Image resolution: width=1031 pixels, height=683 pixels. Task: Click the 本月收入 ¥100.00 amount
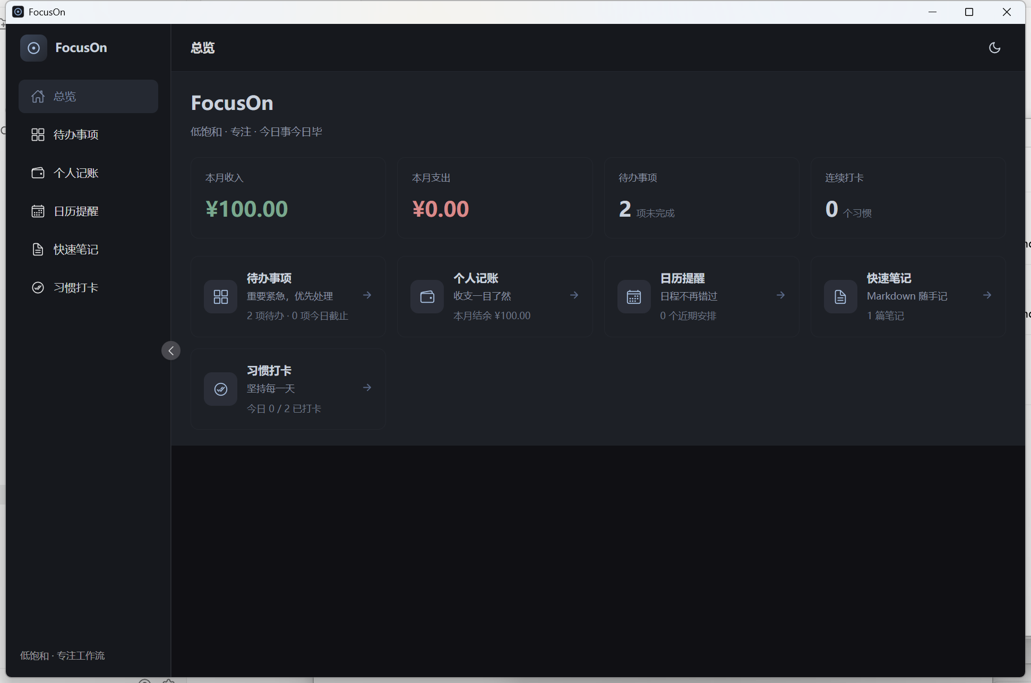pyautogui.click(x=246, y=209)
